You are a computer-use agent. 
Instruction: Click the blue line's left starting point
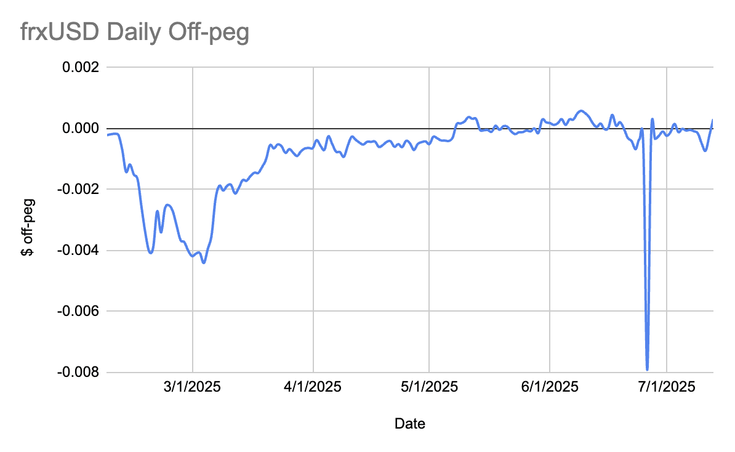point(107,135)
